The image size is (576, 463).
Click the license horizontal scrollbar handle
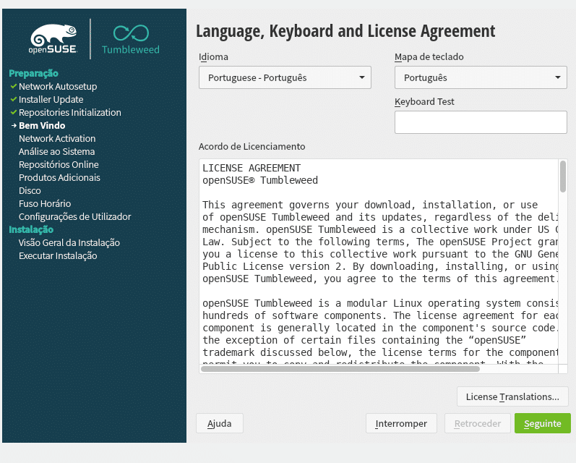(340, 369)
